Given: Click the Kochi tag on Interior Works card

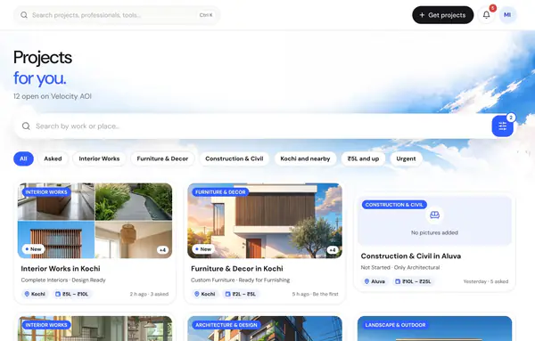Looking at the screenshot, I should pos(35,294).
